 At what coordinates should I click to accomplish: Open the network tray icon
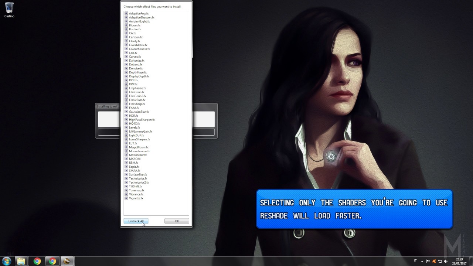pos(440,261)
